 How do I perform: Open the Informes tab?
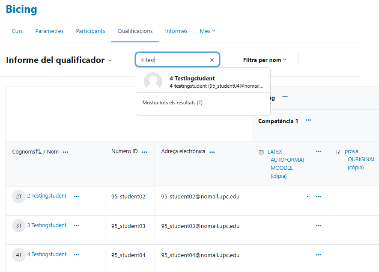(176, 31)
